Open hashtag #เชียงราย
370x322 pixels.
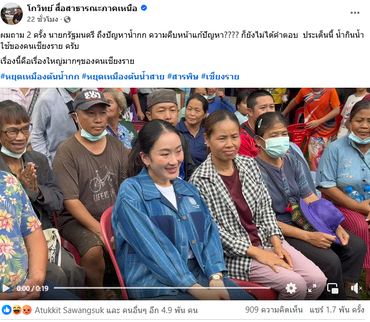[220, 77]
